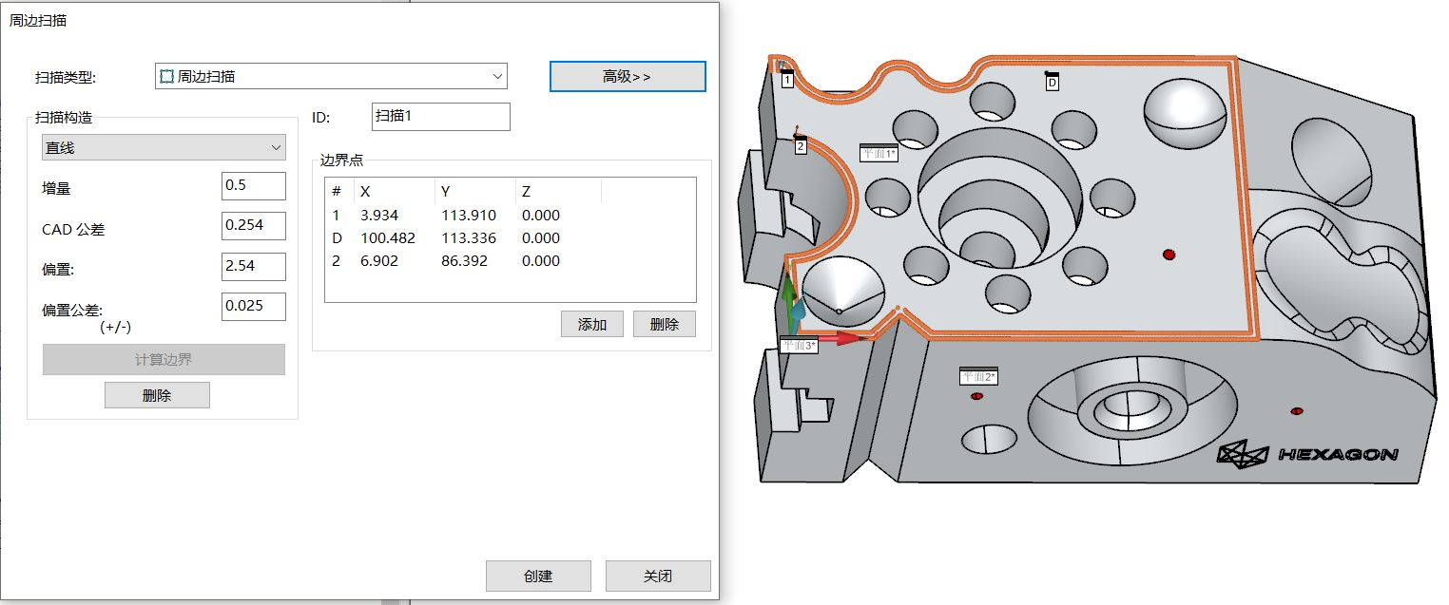Image resolution: width=1449 pixels, height=605 pixels.
Task: Select boundary point marker 2 on the model
Action: pos(801,146)
